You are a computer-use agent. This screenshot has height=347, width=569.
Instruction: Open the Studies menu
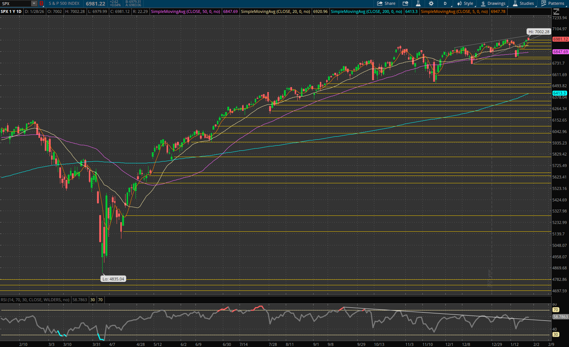(523, 3)
